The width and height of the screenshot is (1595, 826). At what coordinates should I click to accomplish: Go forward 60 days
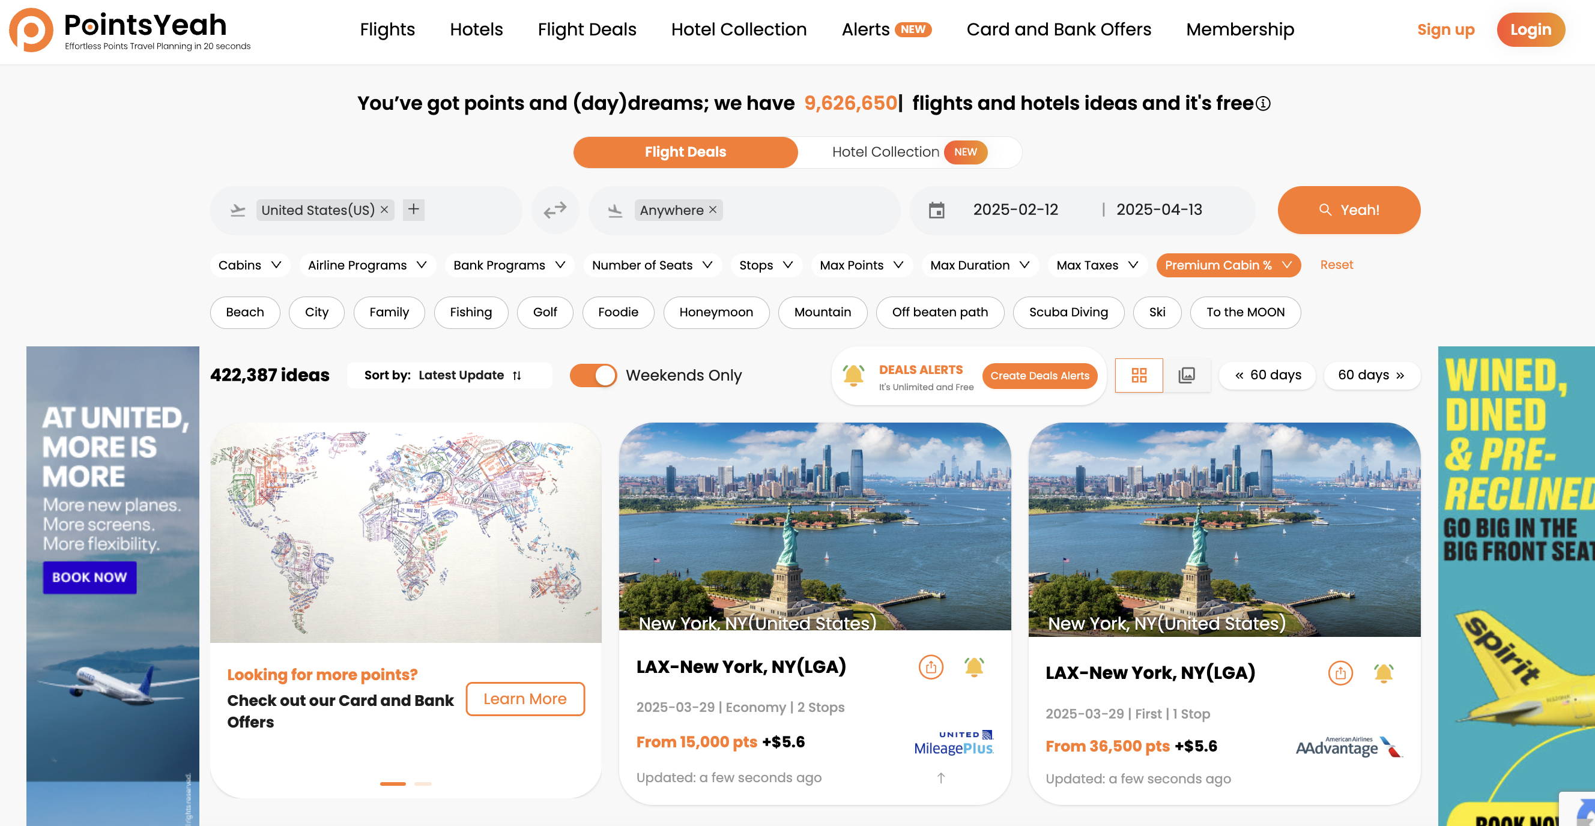click(x=1372, y=376)
